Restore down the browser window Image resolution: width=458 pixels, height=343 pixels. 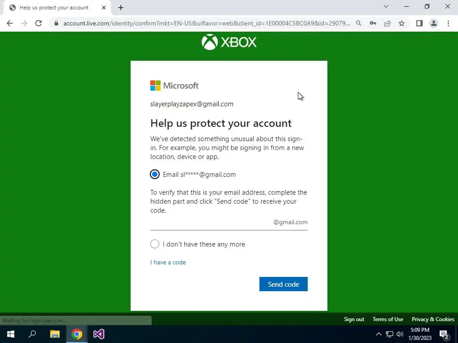pos(427,6)
